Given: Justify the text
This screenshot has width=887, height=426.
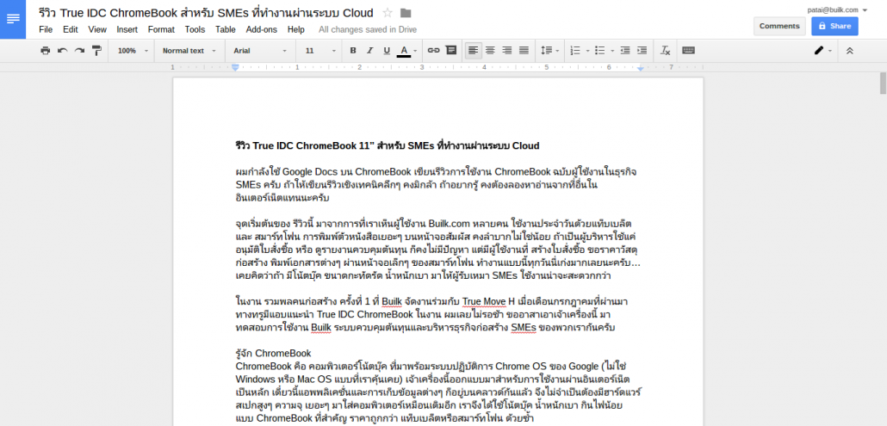Looking at the screenshot, I should pyautogui.click(x=524, y=51).
